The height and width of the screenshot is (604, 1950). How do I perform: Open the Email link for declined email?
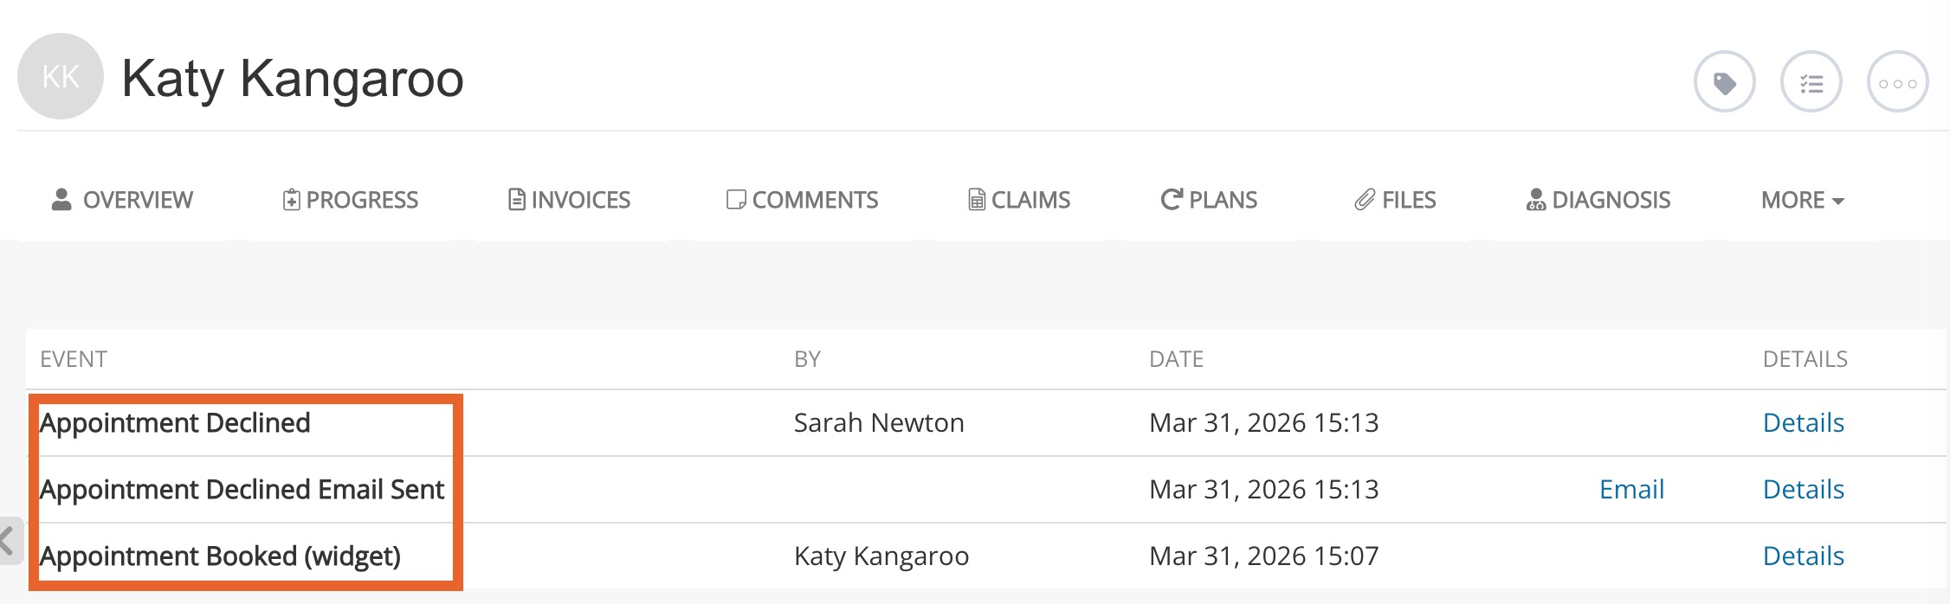pos(1631,489)
